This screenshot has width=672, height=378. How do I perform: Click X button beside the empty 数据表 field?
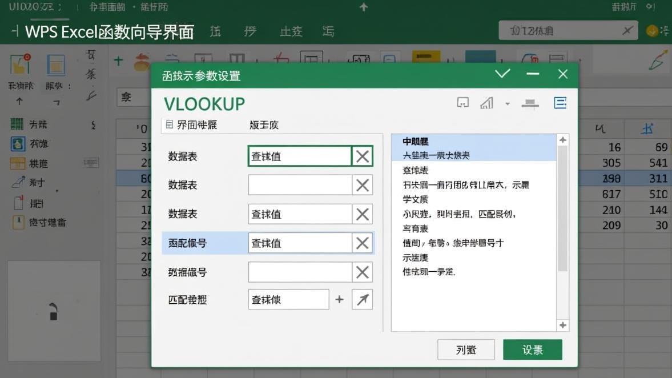coord(362,185)
